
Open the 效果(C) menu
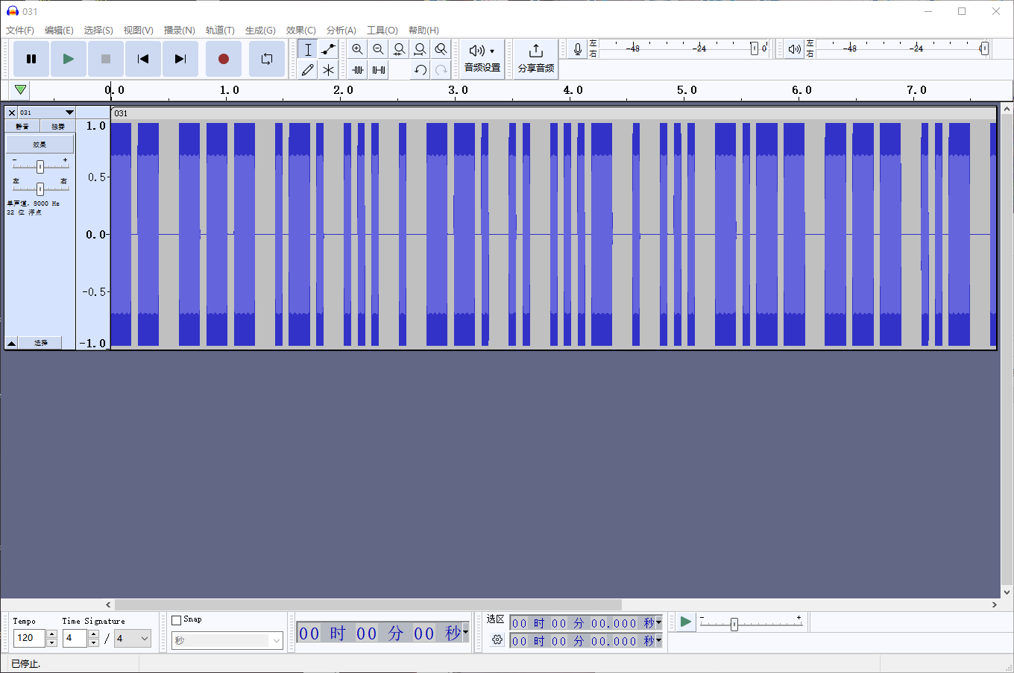click(x=301, y=31)
